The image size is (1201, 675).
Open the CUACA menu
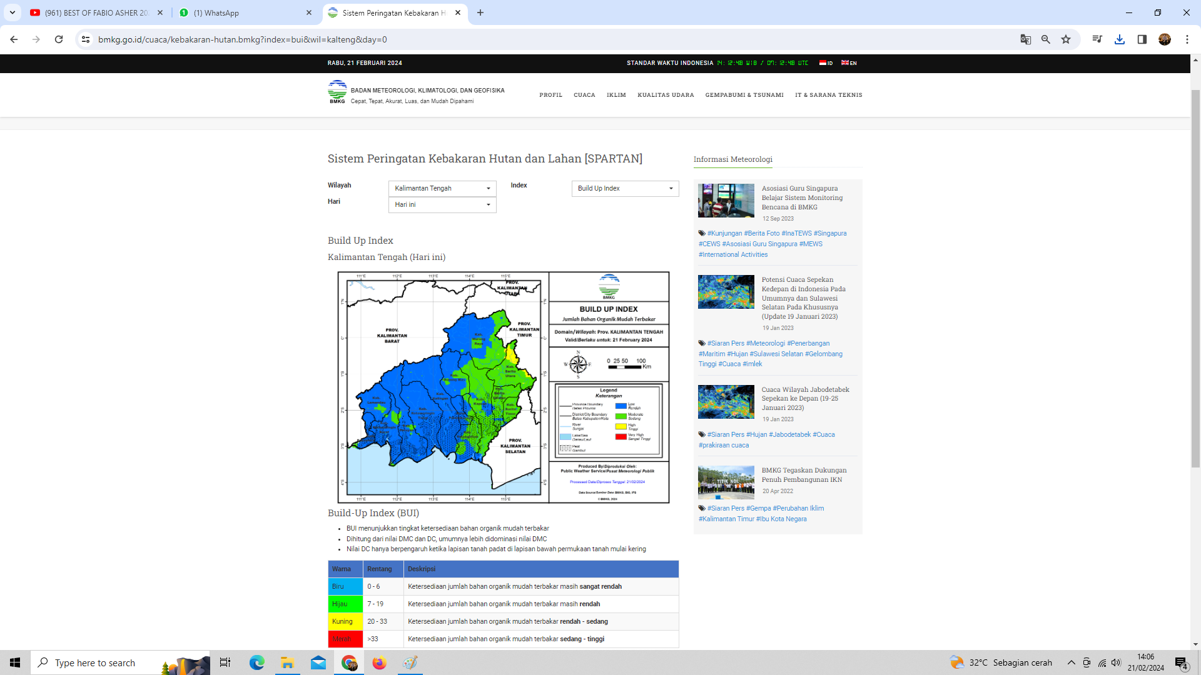click(584, 95)
